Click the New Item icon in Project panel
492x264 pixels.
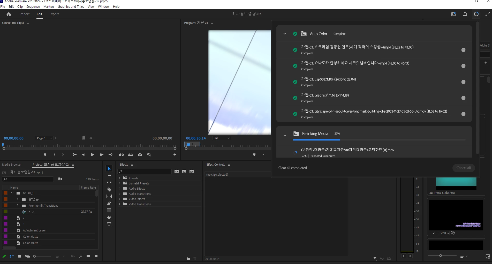pos(96,256)
